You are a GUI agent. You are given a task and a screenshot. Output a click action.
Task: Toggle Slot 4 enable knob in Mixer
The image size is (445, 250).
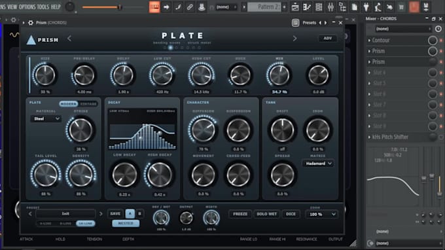point(433,73)
